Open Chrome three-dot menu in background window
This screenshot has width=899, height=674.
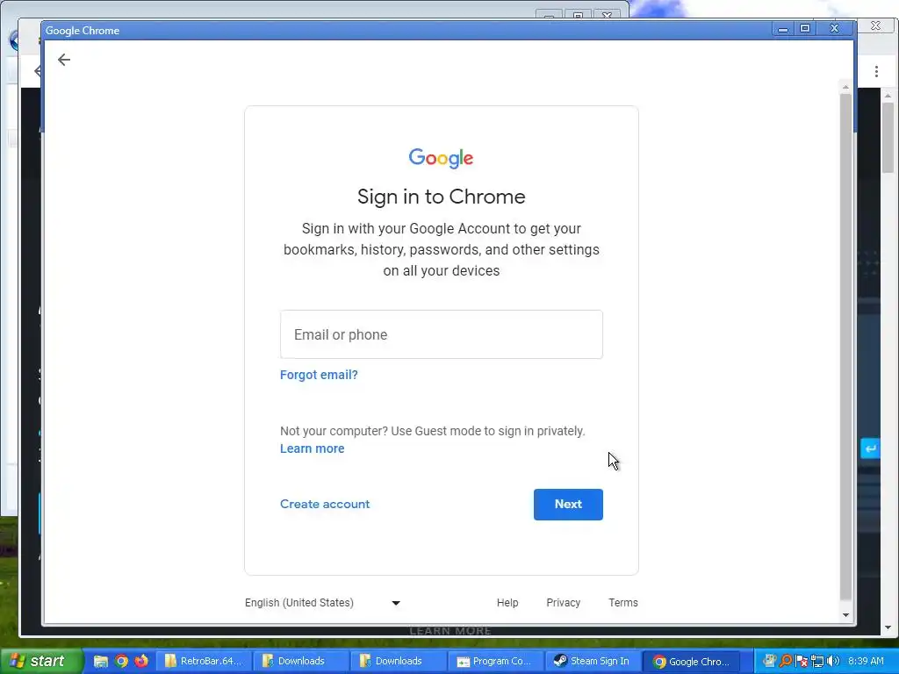876,71
